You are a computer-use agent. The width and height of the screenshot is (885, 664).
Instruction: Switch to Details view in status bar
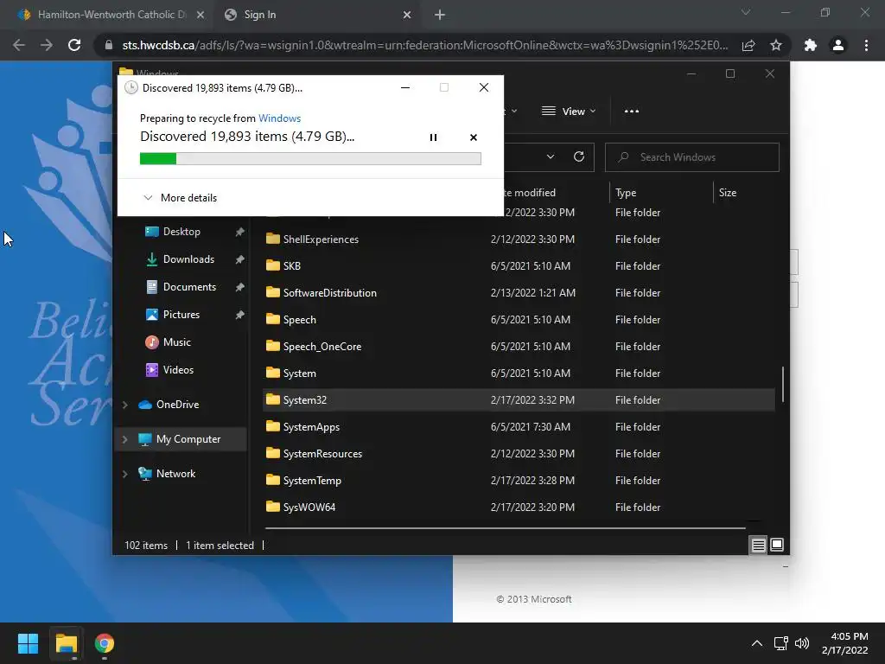758,545
